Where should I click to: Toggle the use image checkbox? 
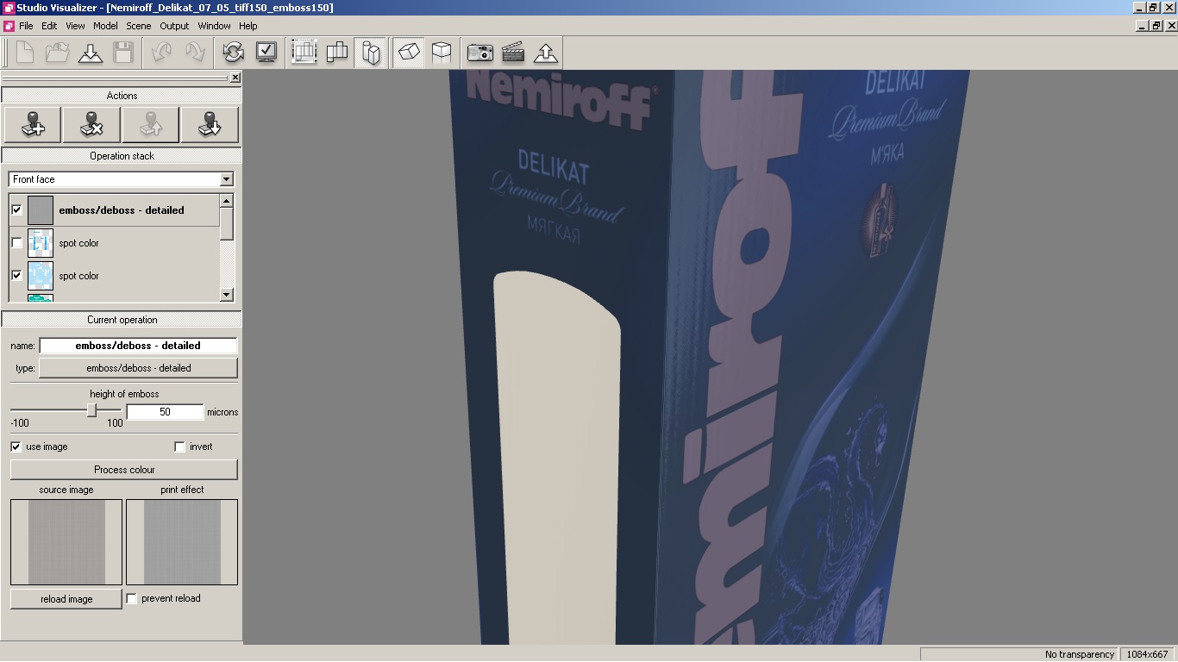[16, 447]
